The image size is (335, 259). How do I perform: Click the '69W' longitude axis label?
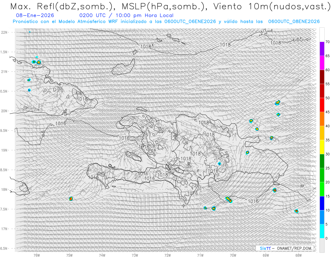click(x=265, y=255)
